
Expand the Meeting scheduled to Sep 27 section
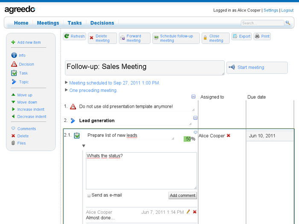pos(66,83)
